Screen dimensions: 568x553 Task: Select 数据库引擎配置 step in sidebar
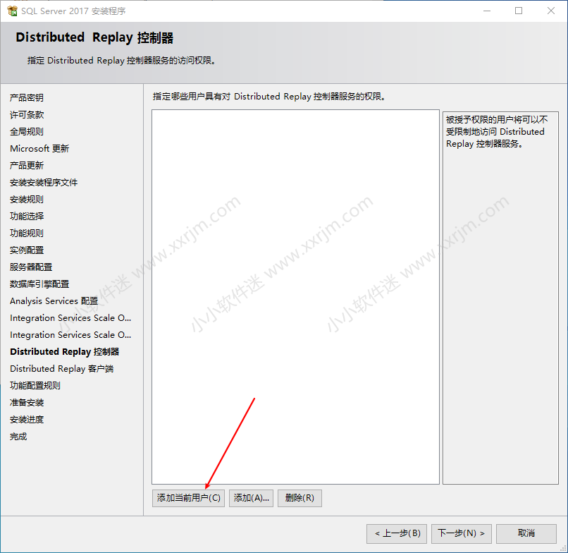coord(39,284)
